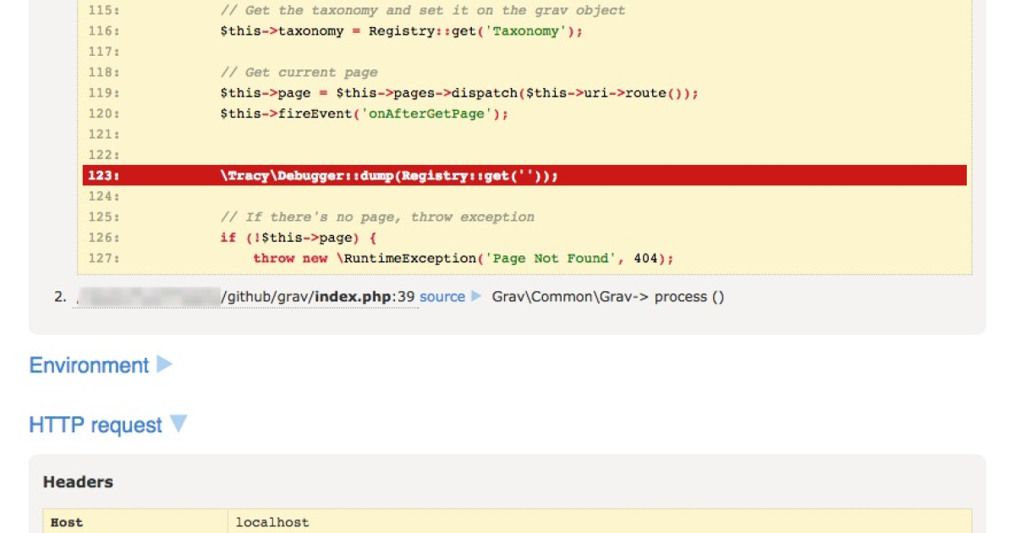1015x533 pixels.
Task: Click the 'onAfterGetPage' string on line 120
Action: click(427, 113)
